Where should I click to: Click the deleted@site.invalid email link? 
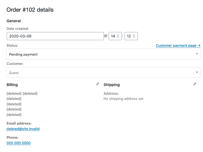pyautogui.click(x=23, y=129)
